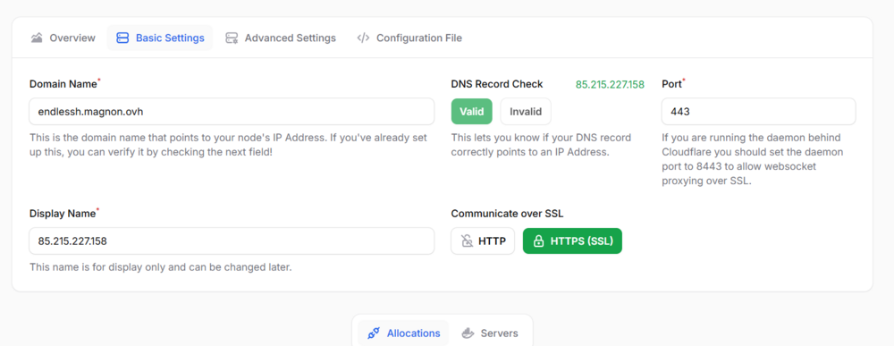Select the Basic Settings tab
The width and height of the screenshot is (894, 346).
point(160,38)
